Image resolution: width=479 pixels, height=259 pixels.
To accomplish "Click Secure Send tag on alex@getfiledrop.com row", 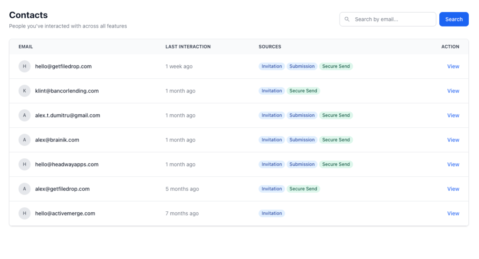I will pos(303,189).
